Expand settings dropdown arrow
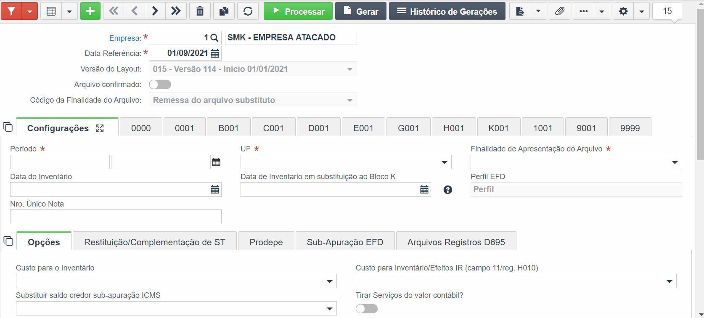Viewport: 704px width, 318px height. (x=642, y=11)
